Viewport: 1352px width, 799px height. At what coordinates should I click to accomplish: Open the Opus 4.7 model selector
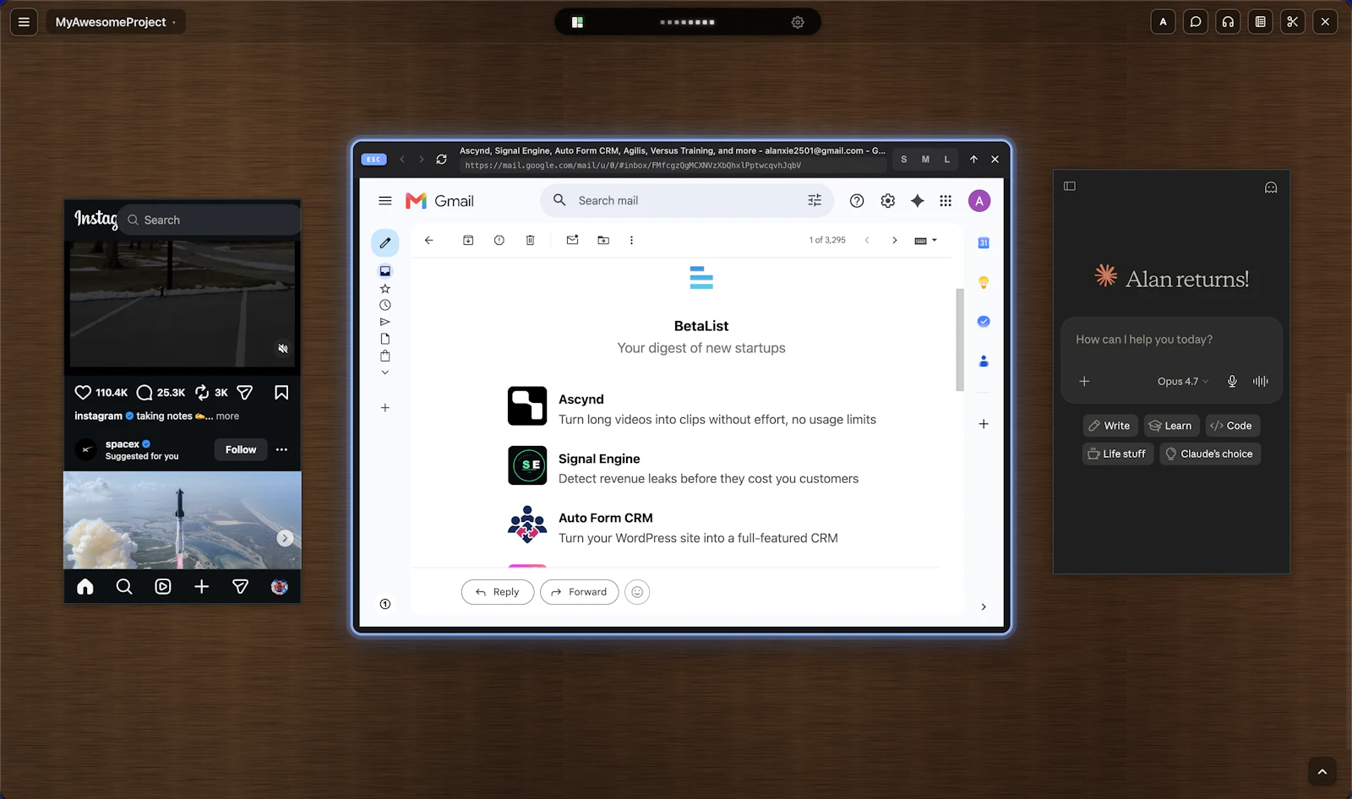(1183, 381)
